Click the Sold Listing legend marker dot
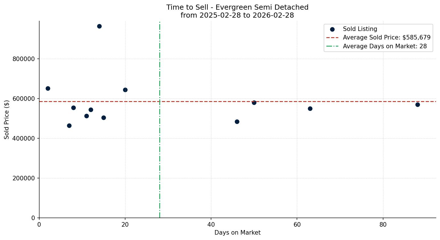Image resolution: width=440 pixels, height=240 pixels. click(x=332, y=29)
